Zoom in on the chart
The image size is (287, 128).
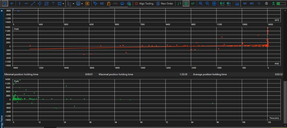coord(201,4)
